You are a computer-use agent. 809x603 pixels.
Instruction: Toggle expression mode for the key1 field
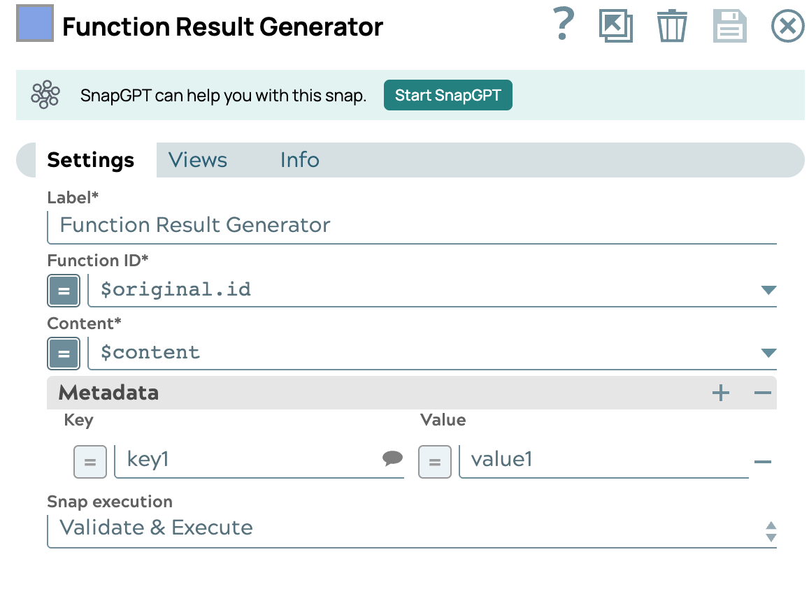coord(90,462)
